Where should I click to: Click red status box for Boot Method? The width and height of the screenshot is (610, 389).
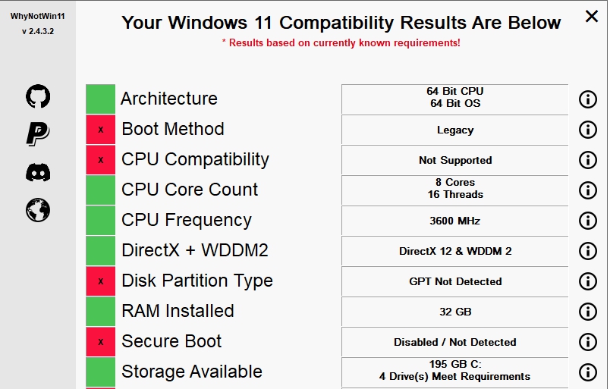tap(100, 130)
